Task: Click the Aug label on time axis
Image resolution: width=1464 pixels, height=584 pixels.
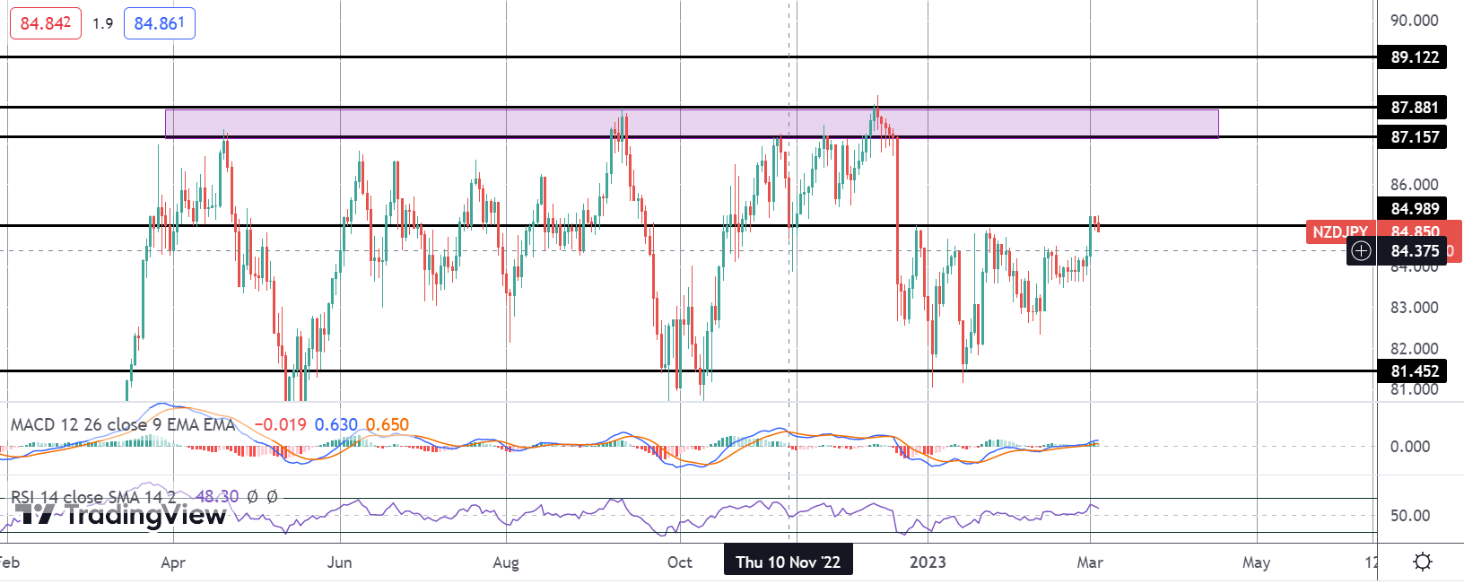Action: point(506,562)
